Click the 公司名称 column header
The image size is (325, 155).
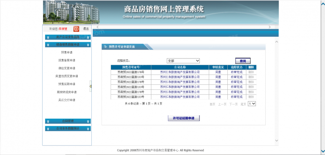[x=180, y=67]
